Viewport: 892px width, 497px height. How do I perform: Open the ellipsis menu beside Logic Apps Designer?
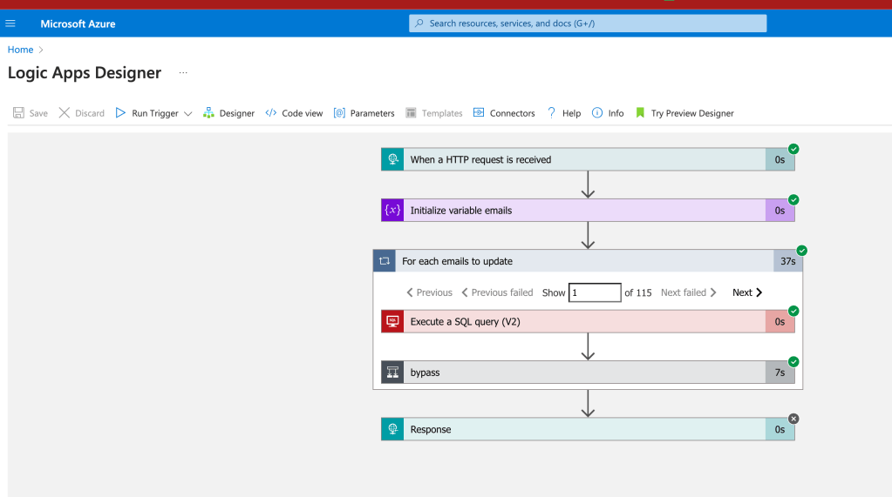click(183, 73)
